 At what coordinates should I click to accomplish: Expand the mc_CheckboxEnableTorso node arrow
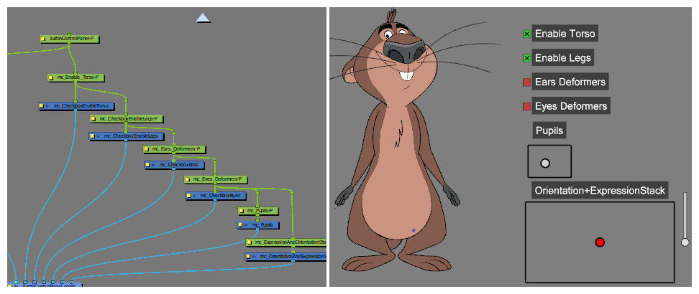click(x=47, y=106)
